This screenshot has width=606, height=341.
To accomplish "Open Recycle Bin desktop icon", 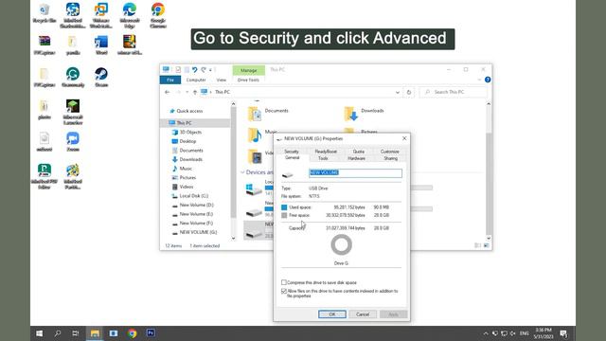I will (x=45, y=13).
